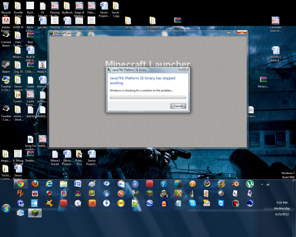Open Paint from the taskbar

point(92,184)
